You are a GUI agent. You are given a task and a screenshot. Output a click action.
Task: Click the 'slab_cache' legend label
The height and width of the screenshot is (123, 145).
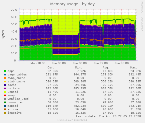point(16,82)
